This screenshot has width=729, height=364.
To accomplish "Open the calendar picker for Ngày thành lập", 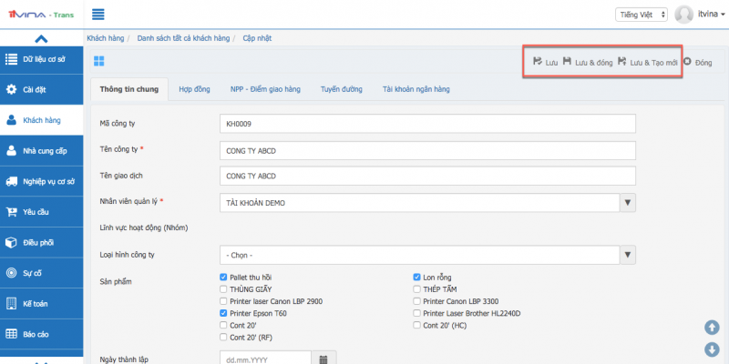I will point(323,359).
